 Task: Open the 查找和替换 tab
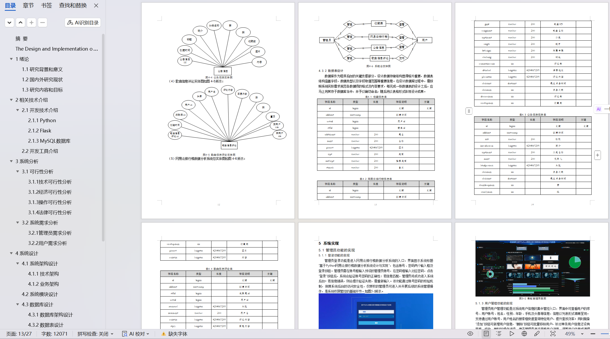pos(73,6)
